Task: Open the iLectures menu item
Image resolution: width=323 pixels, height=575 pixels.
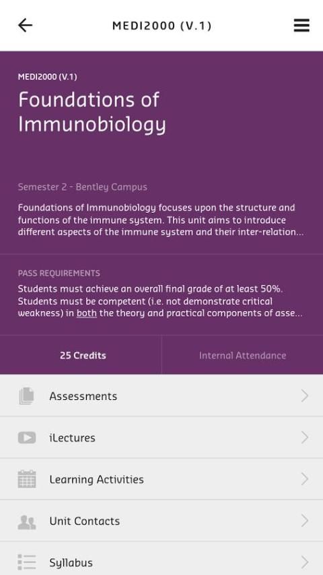Action: pos(161,437)
